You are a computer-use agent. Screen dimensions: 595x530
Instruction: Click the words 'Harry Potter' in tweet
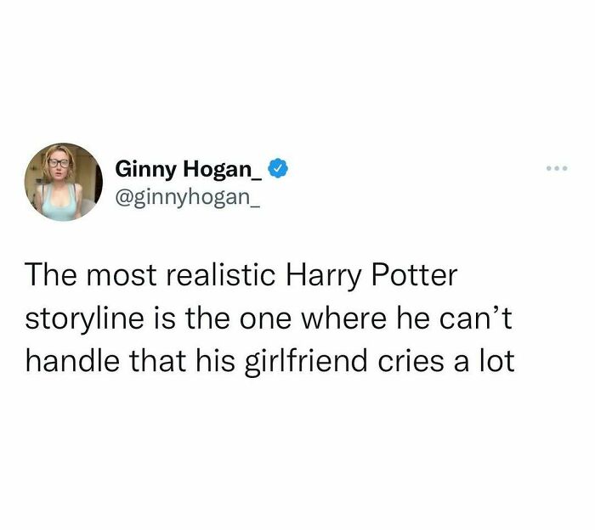pos(371,275)
